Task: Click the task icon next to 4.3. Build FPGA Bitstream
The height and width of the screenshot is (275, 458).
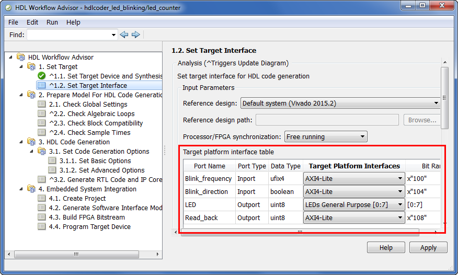Action: (42, 217)
